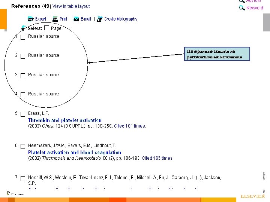Image resolution: width=270 pixels, height=202 pixels.
Task: Click the status bar page icon
Action: tap(8, 193)
